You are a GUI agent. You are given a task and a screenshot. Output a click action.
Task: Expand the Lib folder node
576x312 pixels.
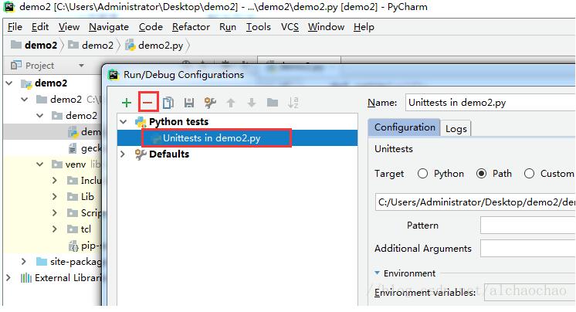click(55, 197)
